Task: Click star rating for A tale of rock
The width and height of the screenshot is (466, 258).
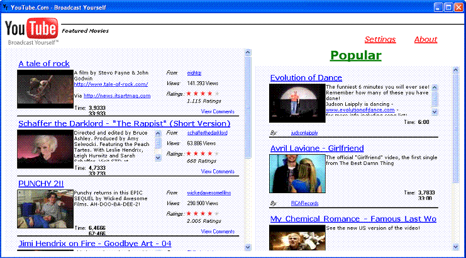Action: tap(202, 94)
